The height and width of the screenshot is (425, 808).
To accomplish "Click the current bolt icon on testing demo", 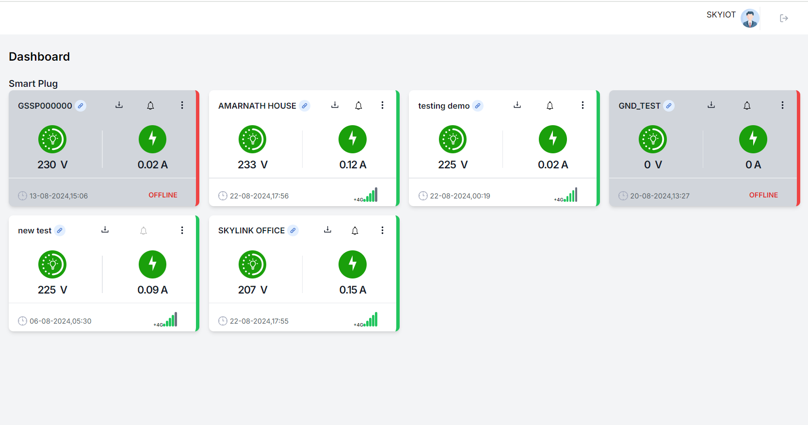I will point(552,139).
